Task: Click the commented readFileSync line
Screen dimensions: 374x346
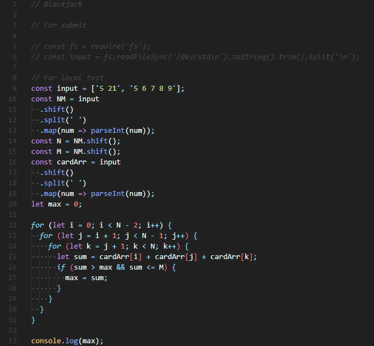Action: [195, 57]
